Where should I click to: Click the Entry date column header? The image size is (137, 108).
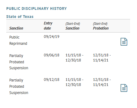click(x=48, y=26)
